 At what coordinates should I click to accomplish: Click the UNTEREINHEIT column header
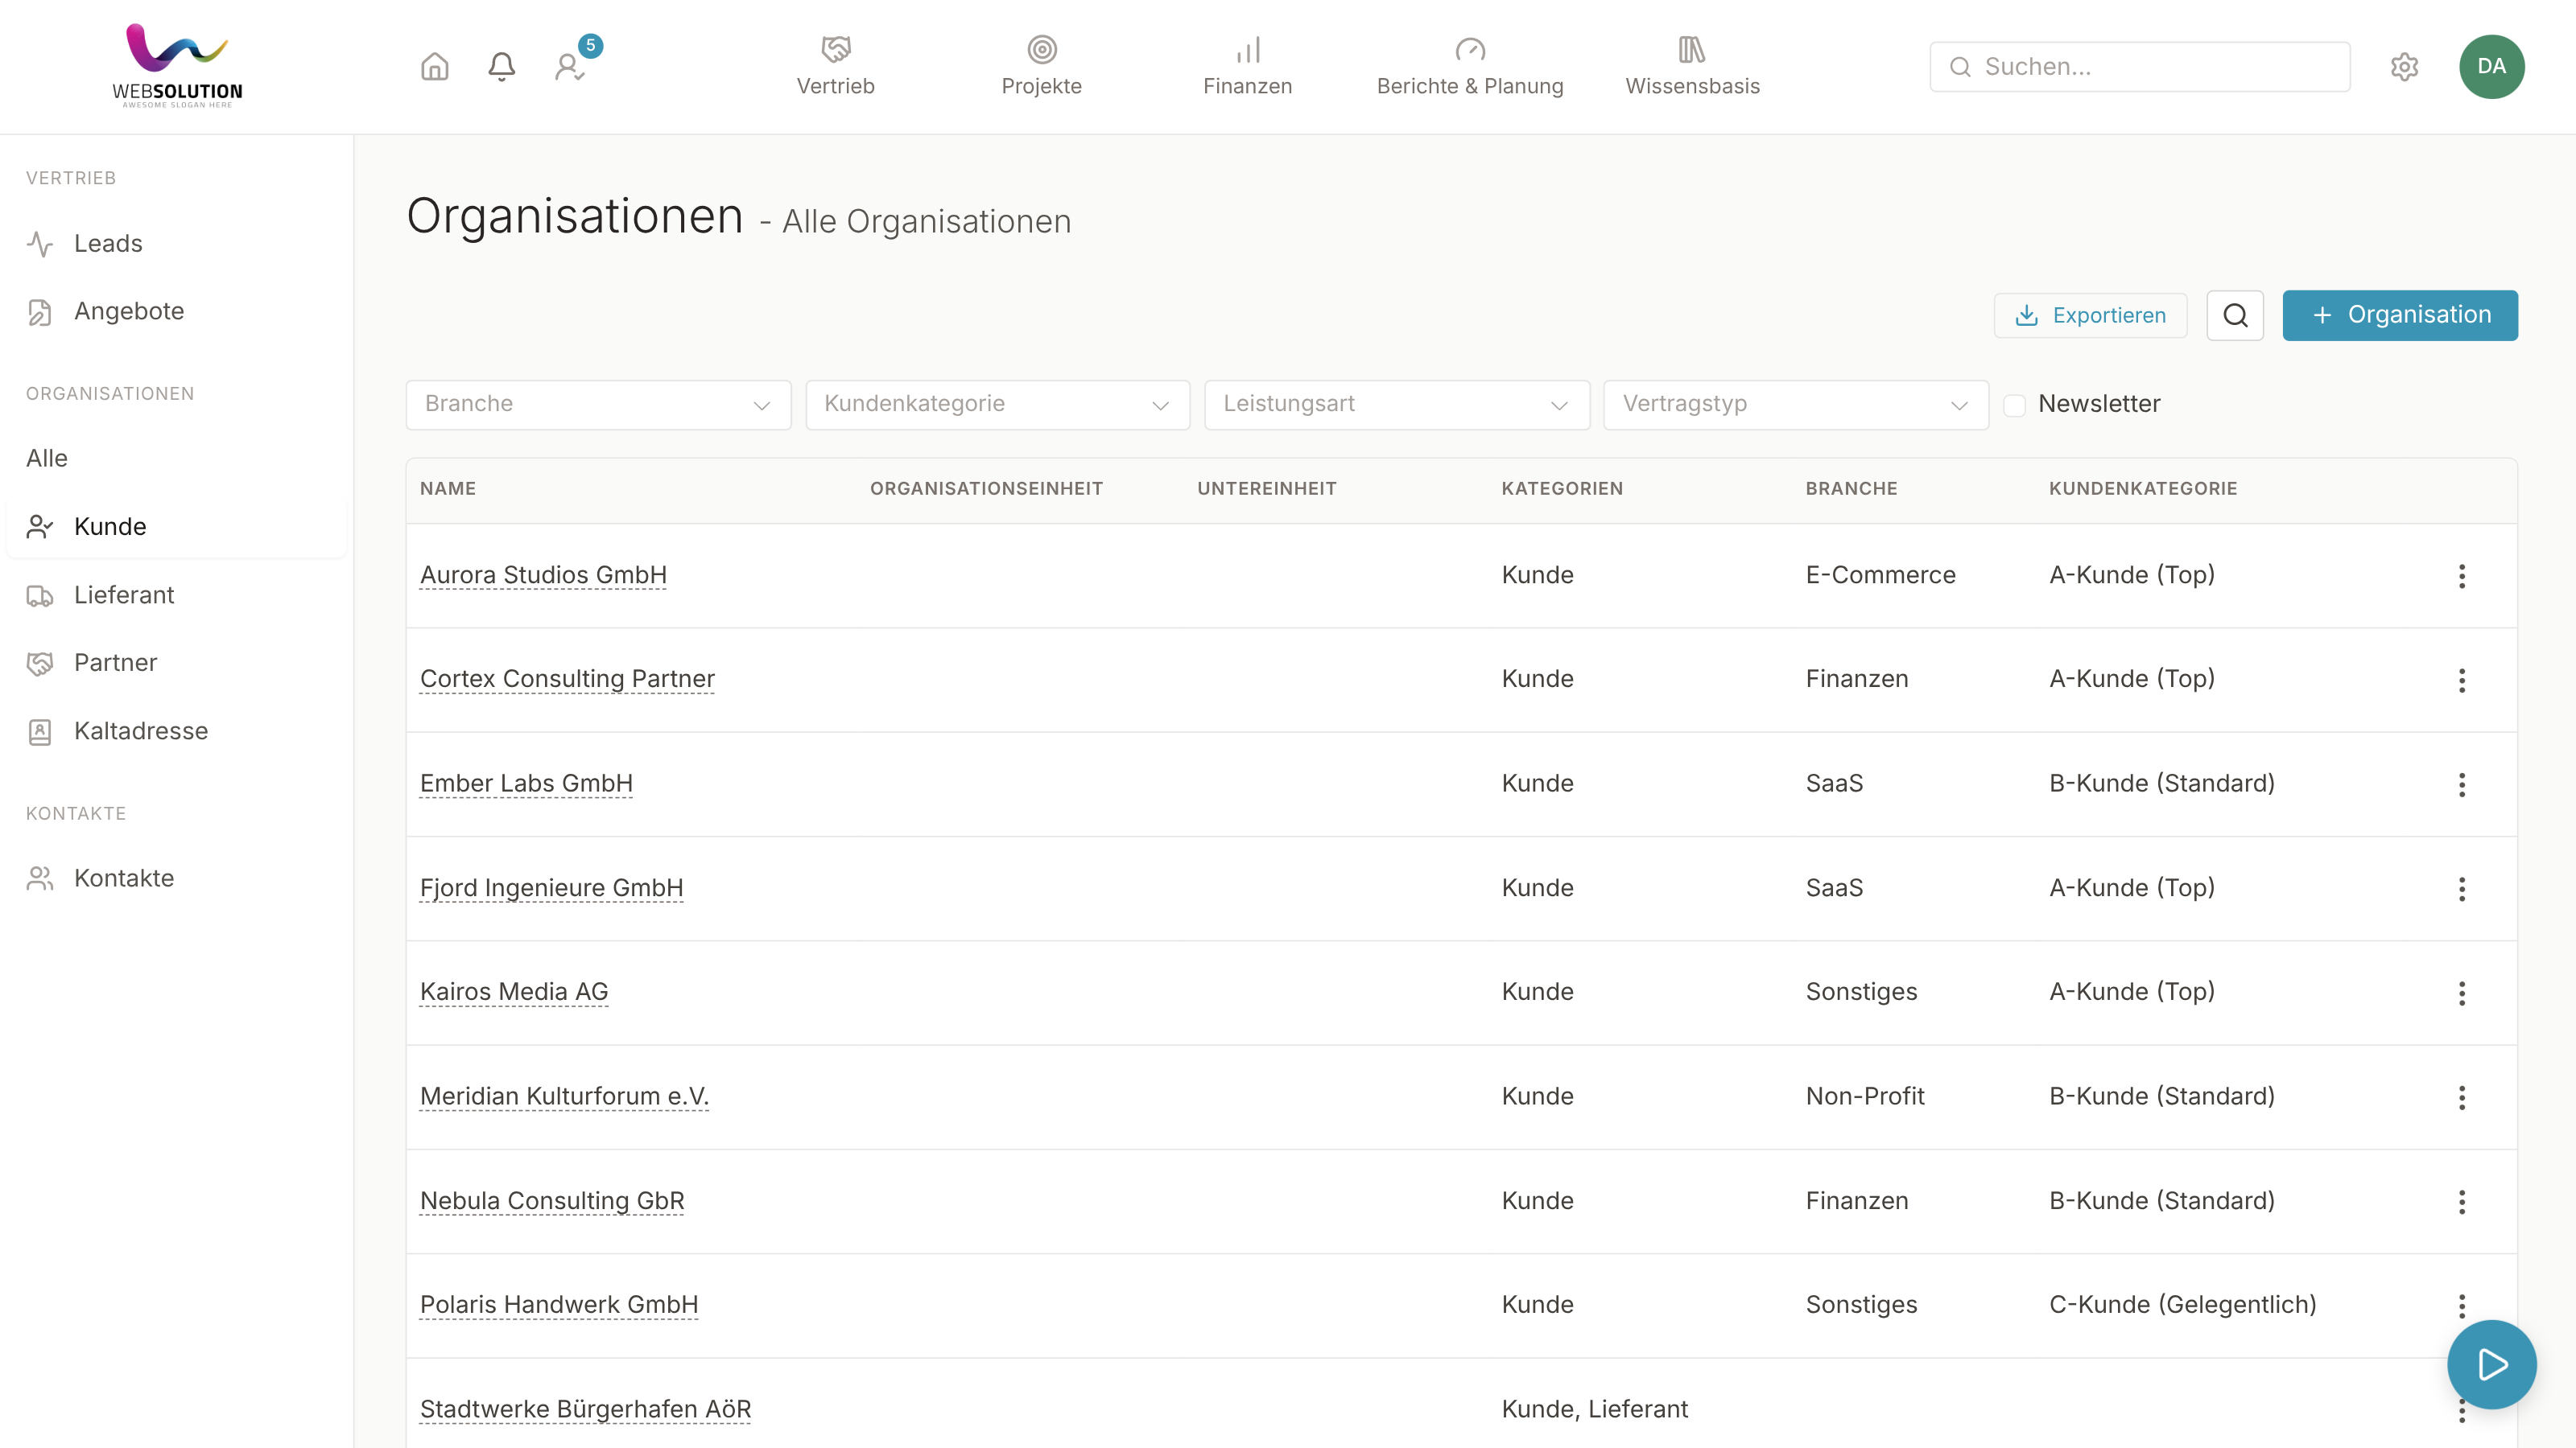tap(1267, 488)
